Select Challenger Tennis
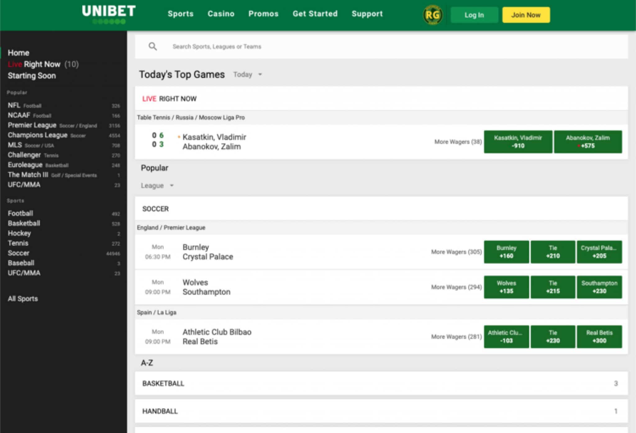The height and width of the screenshot is (433, 636). [x=64, y=155]
